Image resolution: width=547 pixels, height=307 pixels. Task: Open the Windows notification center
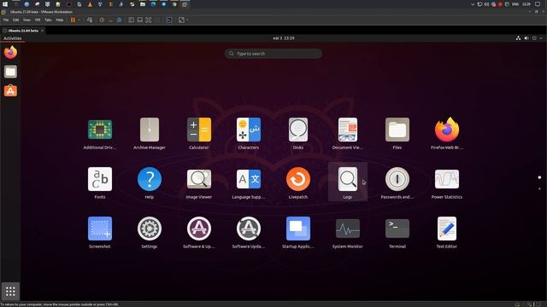(x=538, y=4)
